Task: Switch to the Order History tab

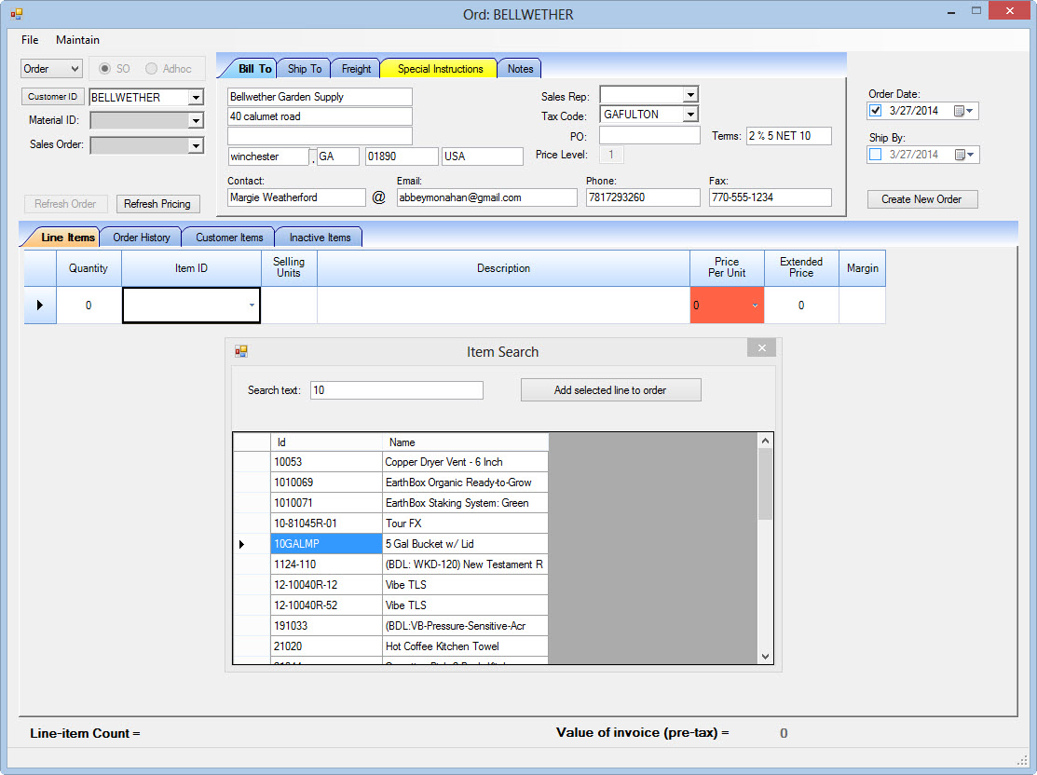Action: [141, 238]
